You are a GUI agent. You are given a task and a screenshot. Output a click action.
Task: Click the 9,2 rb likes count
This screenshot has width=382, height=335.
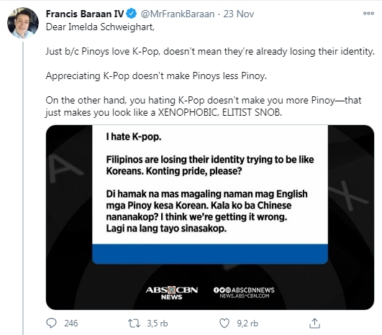tap(247, 323)
